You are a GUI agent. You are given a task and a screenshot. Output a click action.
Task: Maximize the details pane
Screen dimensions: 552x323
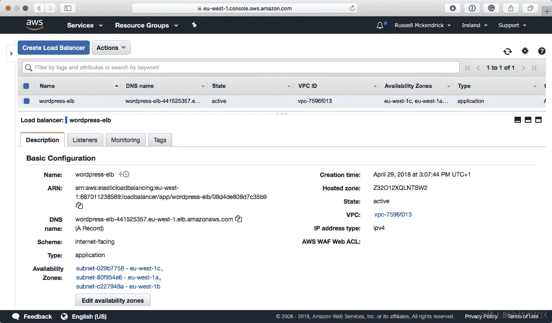coord(538,120)
